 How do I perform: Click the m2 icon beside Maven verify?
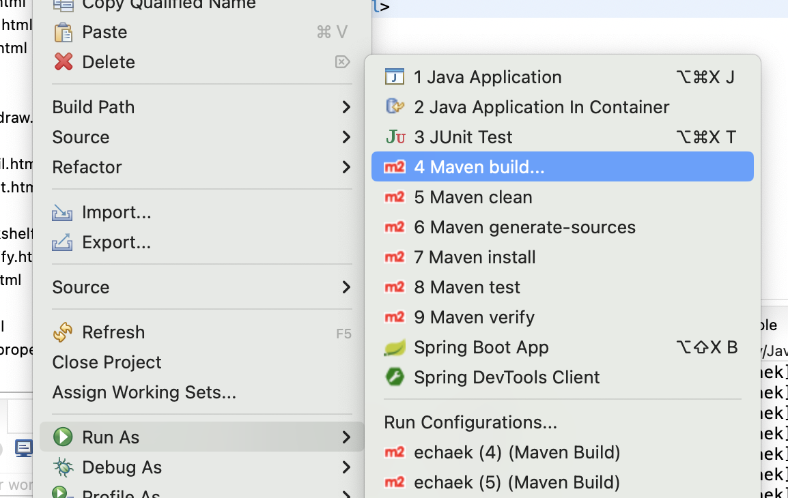click(x=395, y=317)
